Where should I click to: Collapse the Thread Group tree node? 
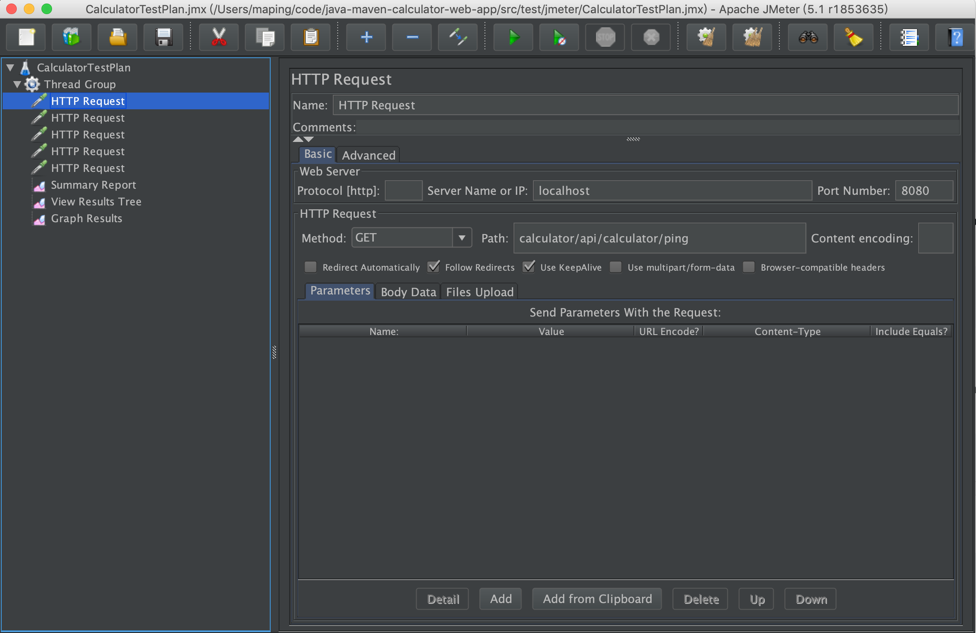17,84
